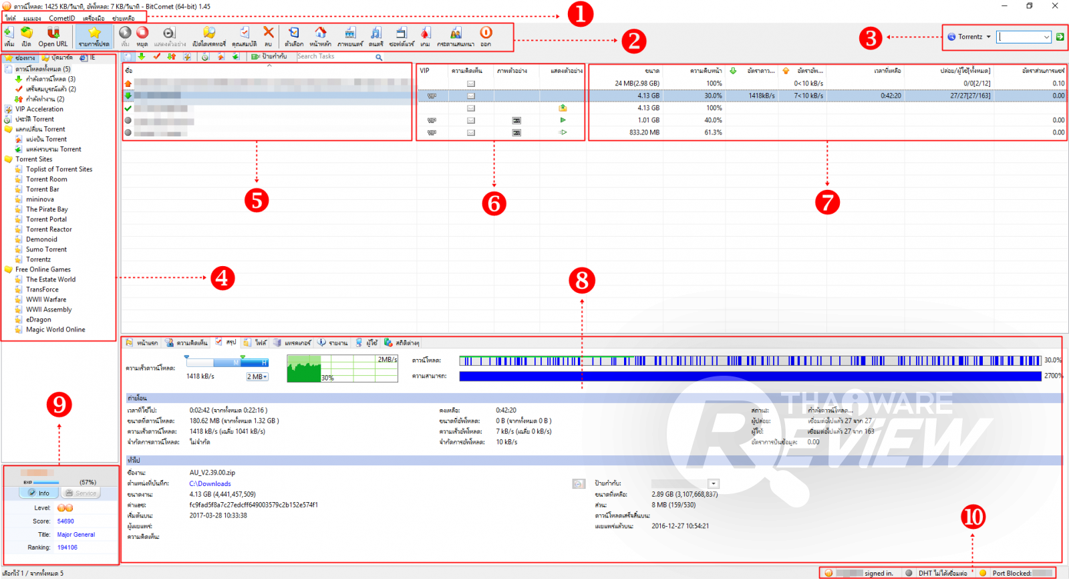The height and width of the screenshot is (579, 1069).
Task: Open the ไฟล์ menu in the menu bar
Action: [11, 18]
